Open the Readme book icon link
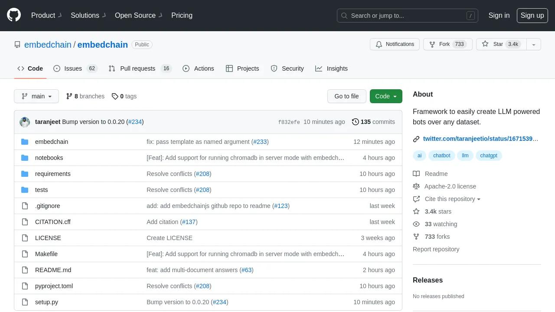The image size is (555, 312). (x=416, y=174)
